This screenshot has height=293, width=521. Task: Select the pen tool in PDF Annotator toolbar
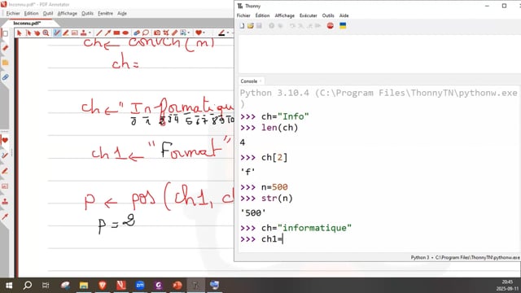point(57,33)
